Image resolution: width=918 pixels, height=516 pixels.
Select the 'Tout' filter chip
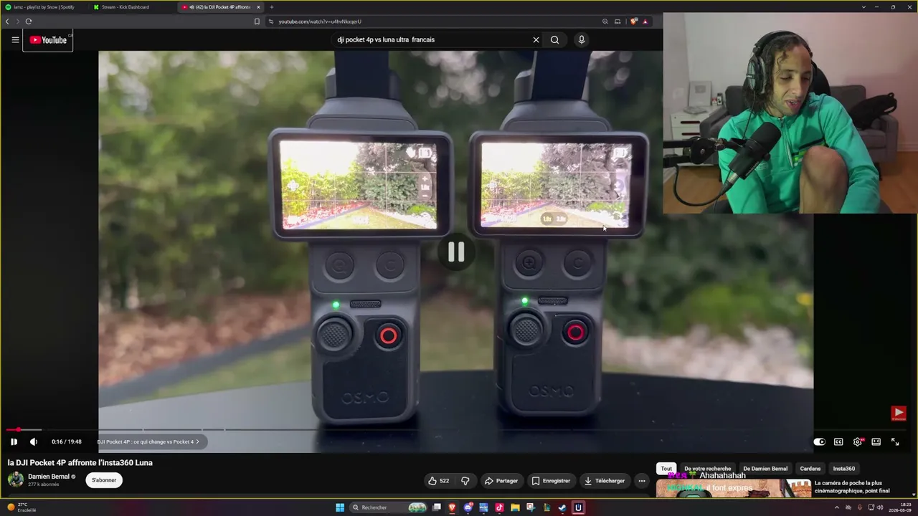(666, 469)
